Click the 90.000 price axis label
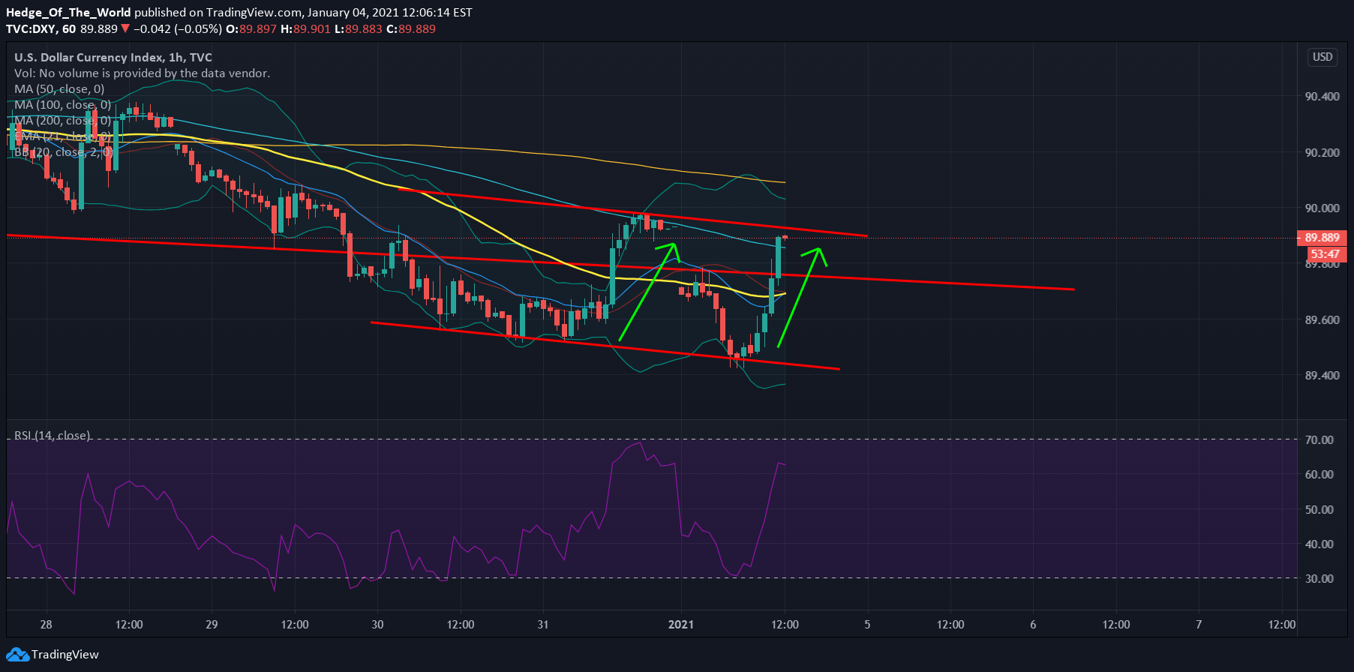 point(1322,208)
